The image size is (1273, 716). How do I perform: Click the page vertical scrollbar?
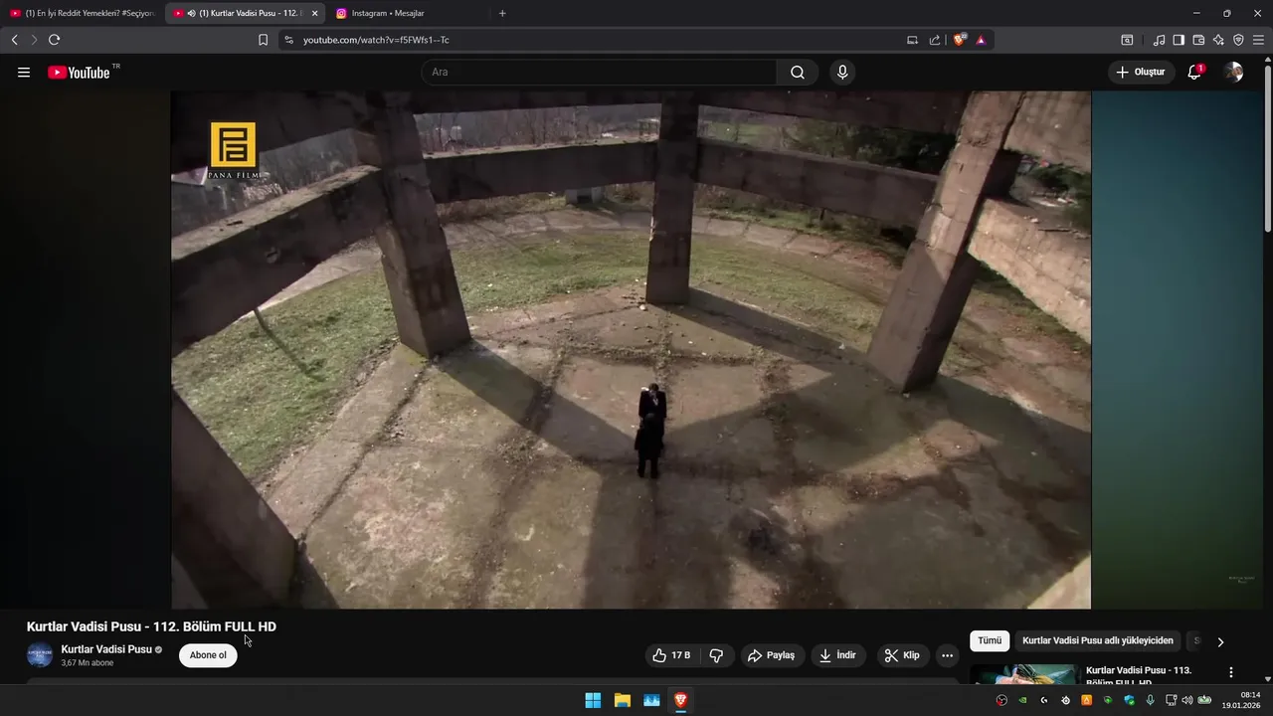click(1267, 149)
